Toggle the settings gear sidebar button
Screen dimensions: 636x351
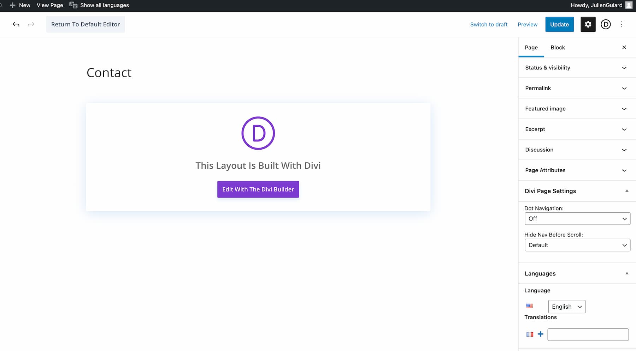coord(588,24)
